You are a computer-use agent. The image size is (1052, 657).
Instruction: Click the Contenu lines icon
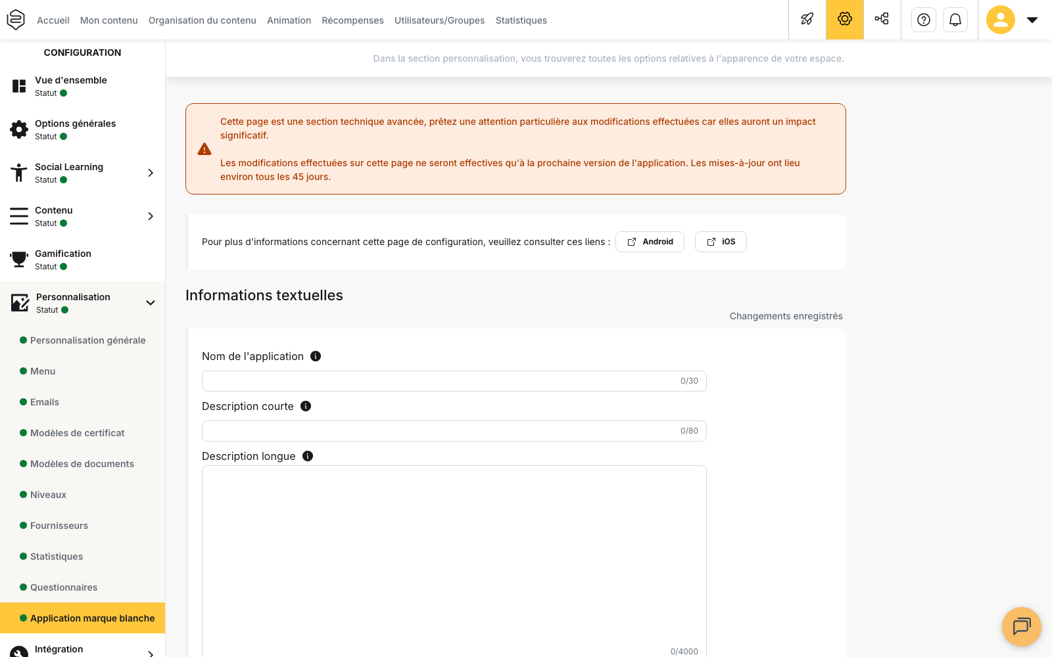tap(19, 216)
